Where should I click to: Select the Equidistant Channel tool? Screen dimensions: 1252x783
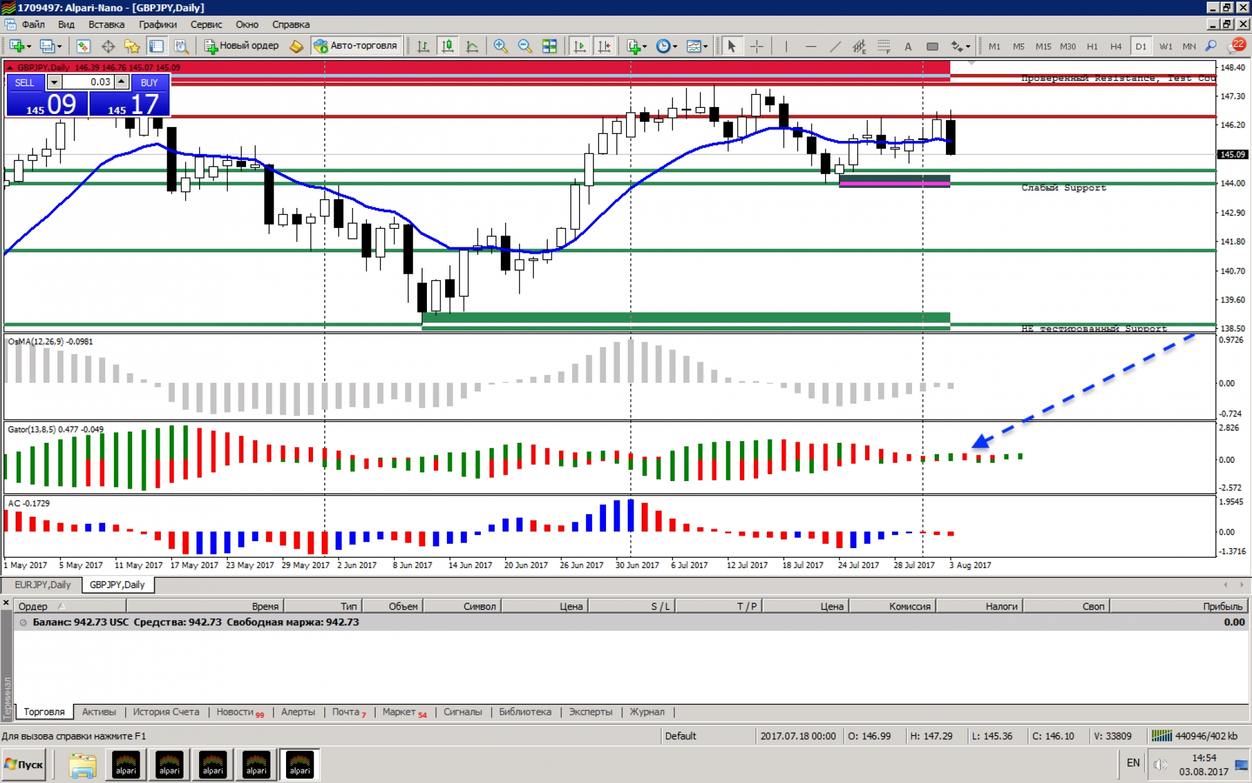click(x=859, y=46)
